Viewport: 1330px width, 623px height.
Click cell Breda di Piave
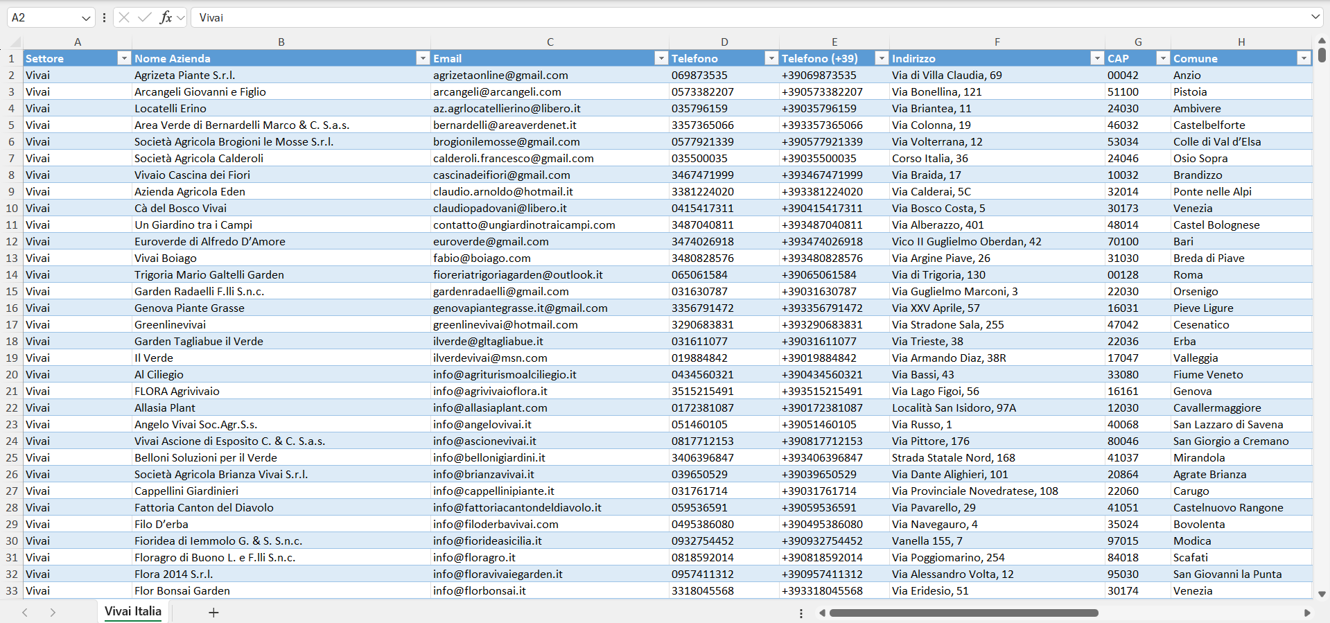coord(1241,258)
